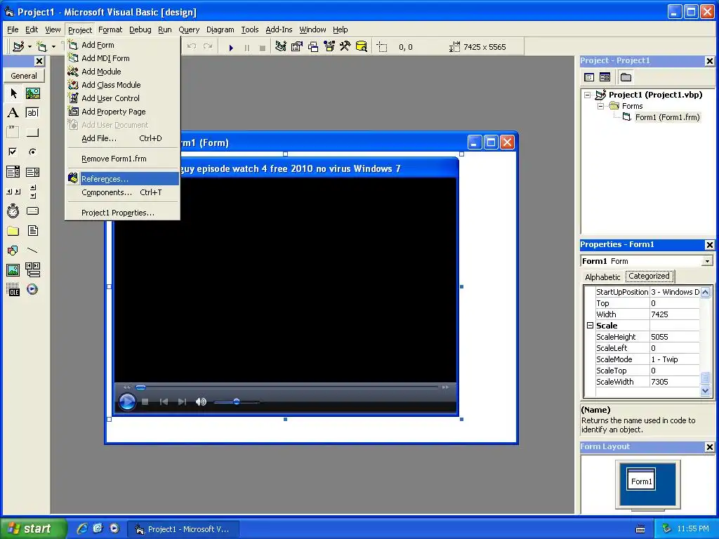
Task: Click the properties list scroll-down arrow
Action: point(705,391)
